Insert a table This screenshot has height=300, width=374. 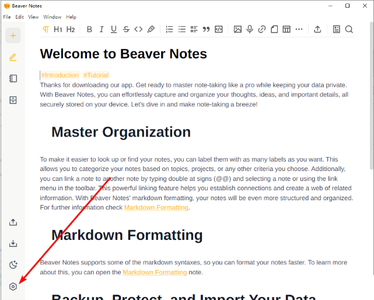click(286, 29)
